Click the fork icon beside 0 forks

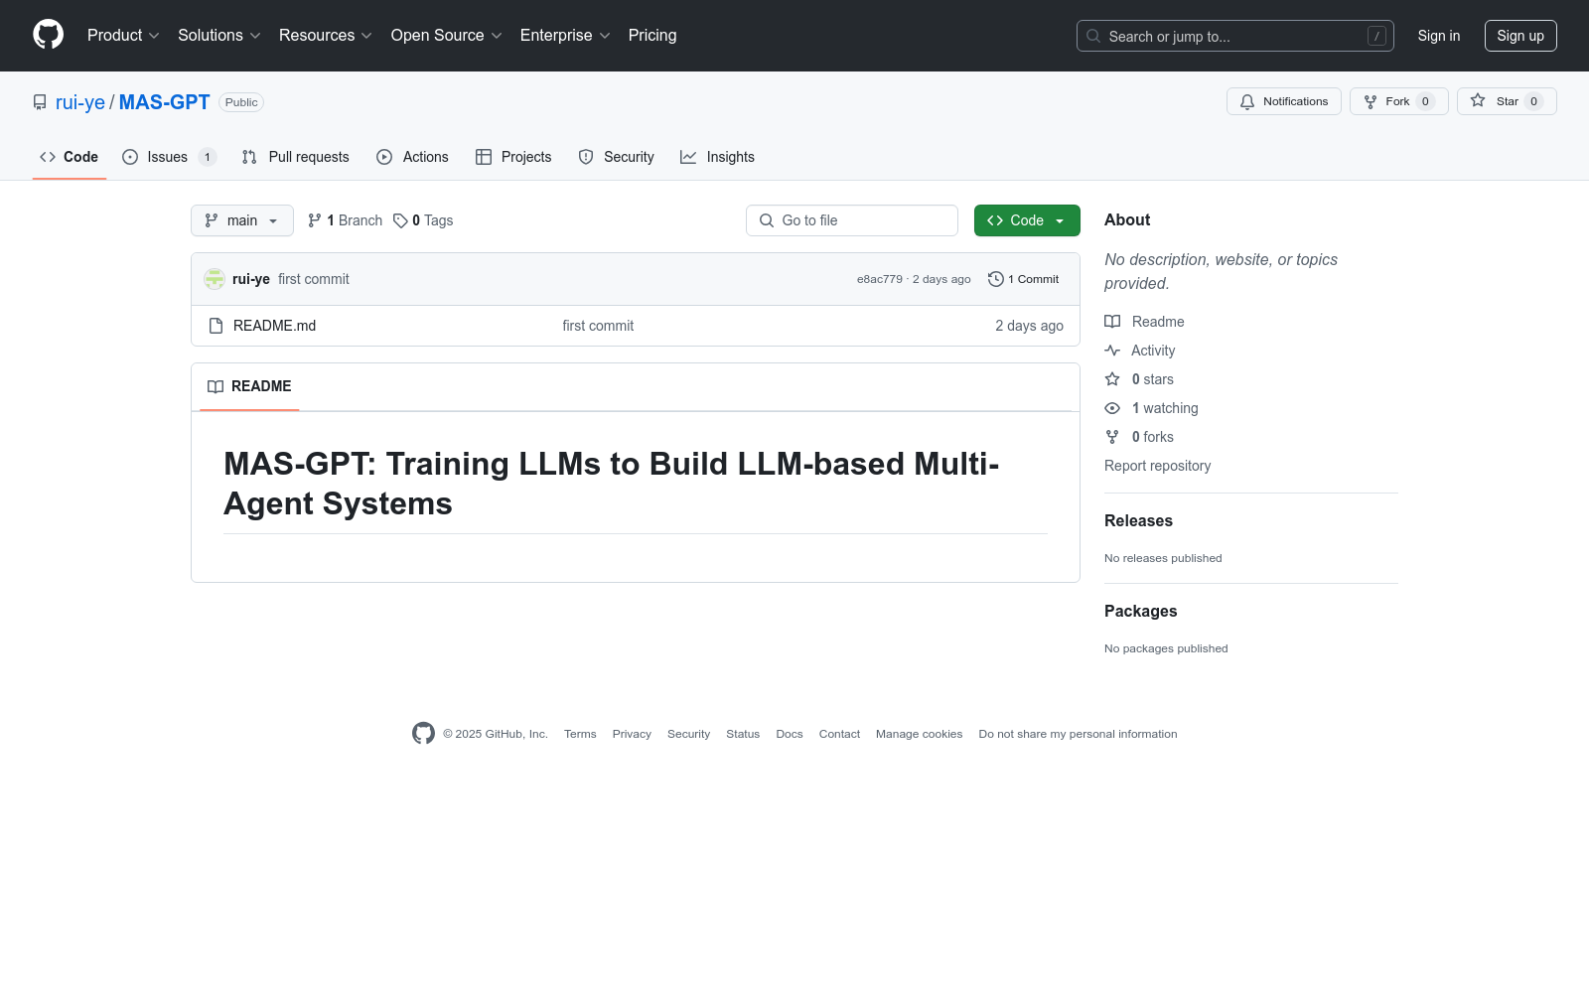coord(1112,437)
